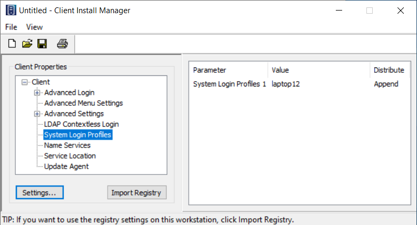This screenshot has height=225, width=417.
Task: Expand the Advanced Settings node
Action: 37,114
